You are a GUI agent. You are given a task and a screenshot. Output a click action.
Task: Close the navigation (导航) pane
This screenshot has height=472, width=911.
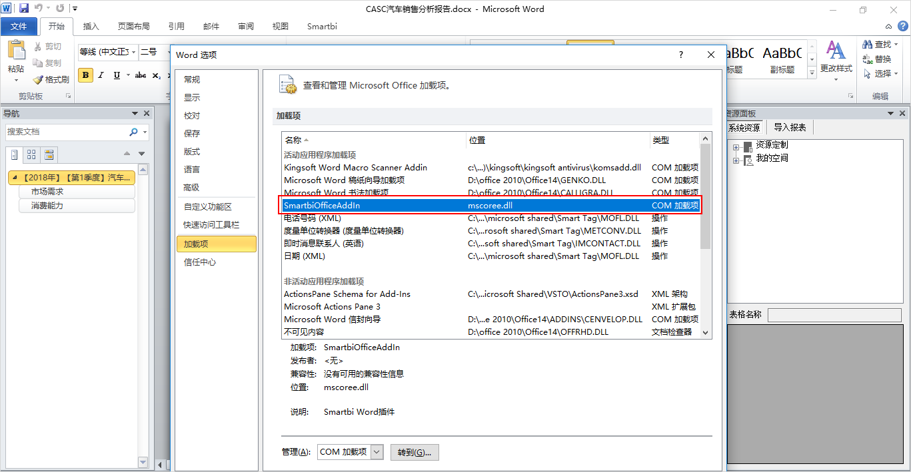click(148, 114)
